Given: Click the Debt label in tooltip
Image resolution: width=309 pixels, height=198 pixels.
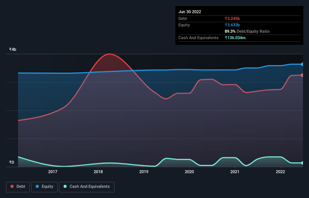Looking at the screenshot, I should [x=183, y=18].
